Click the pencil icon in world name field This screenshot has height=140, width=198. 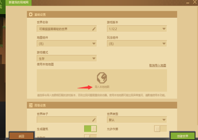click(x=94, y=29)
